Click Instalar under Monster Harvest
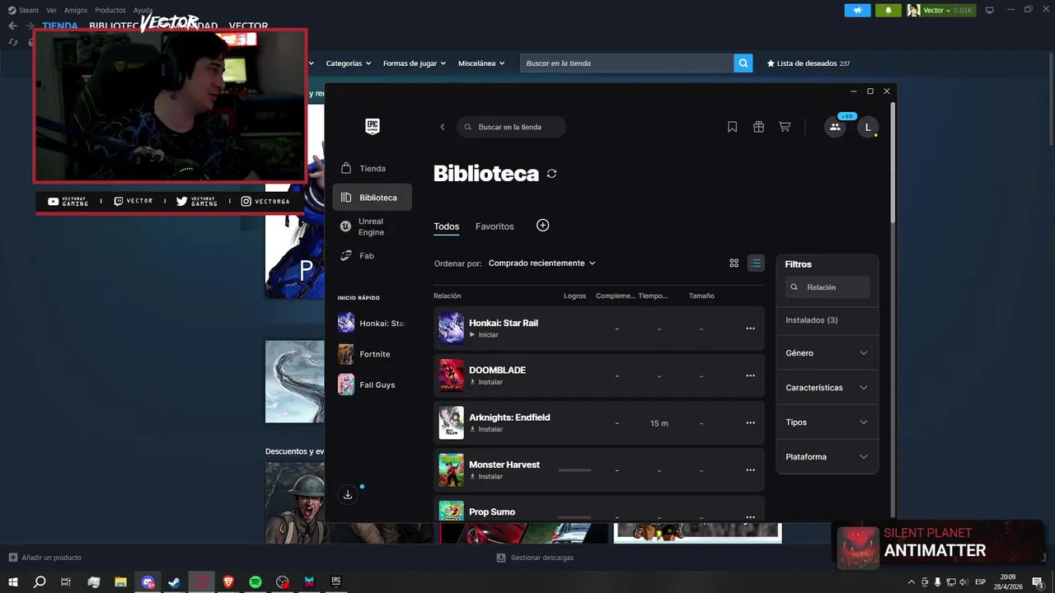Screen dimensions: 1055x593 tap(485, 477)
